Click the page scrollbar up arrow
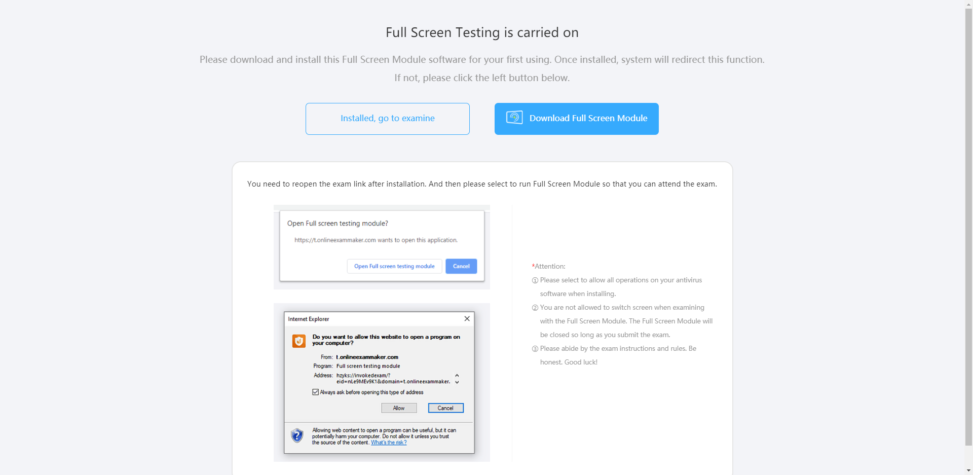Image resolution: width=973 pixels, height=475 pixels. [x=969, y=4]
